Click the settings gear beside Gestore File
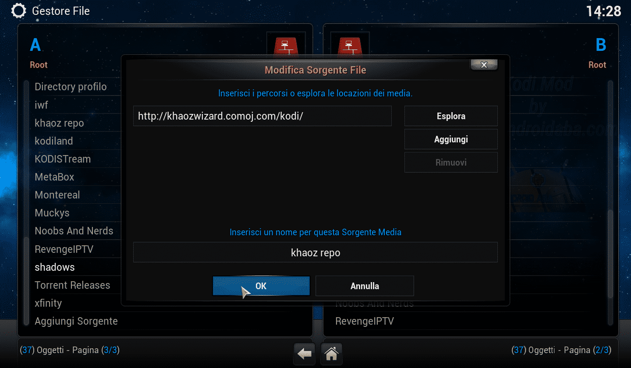 click(x=18, y=11)
